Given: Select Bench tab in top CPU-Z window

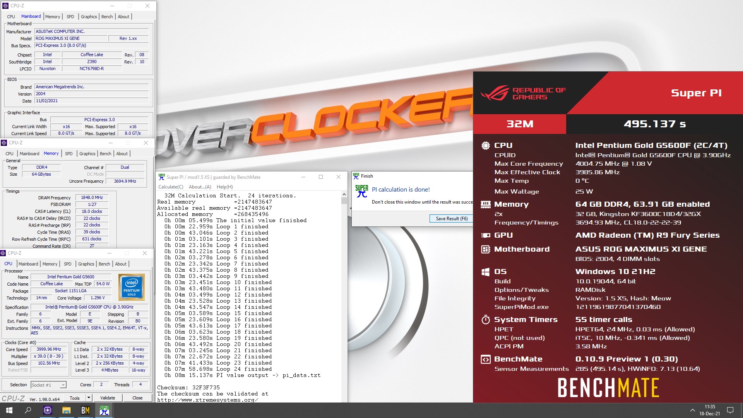Looking at the screenshot, I should [x=107, y=17].
